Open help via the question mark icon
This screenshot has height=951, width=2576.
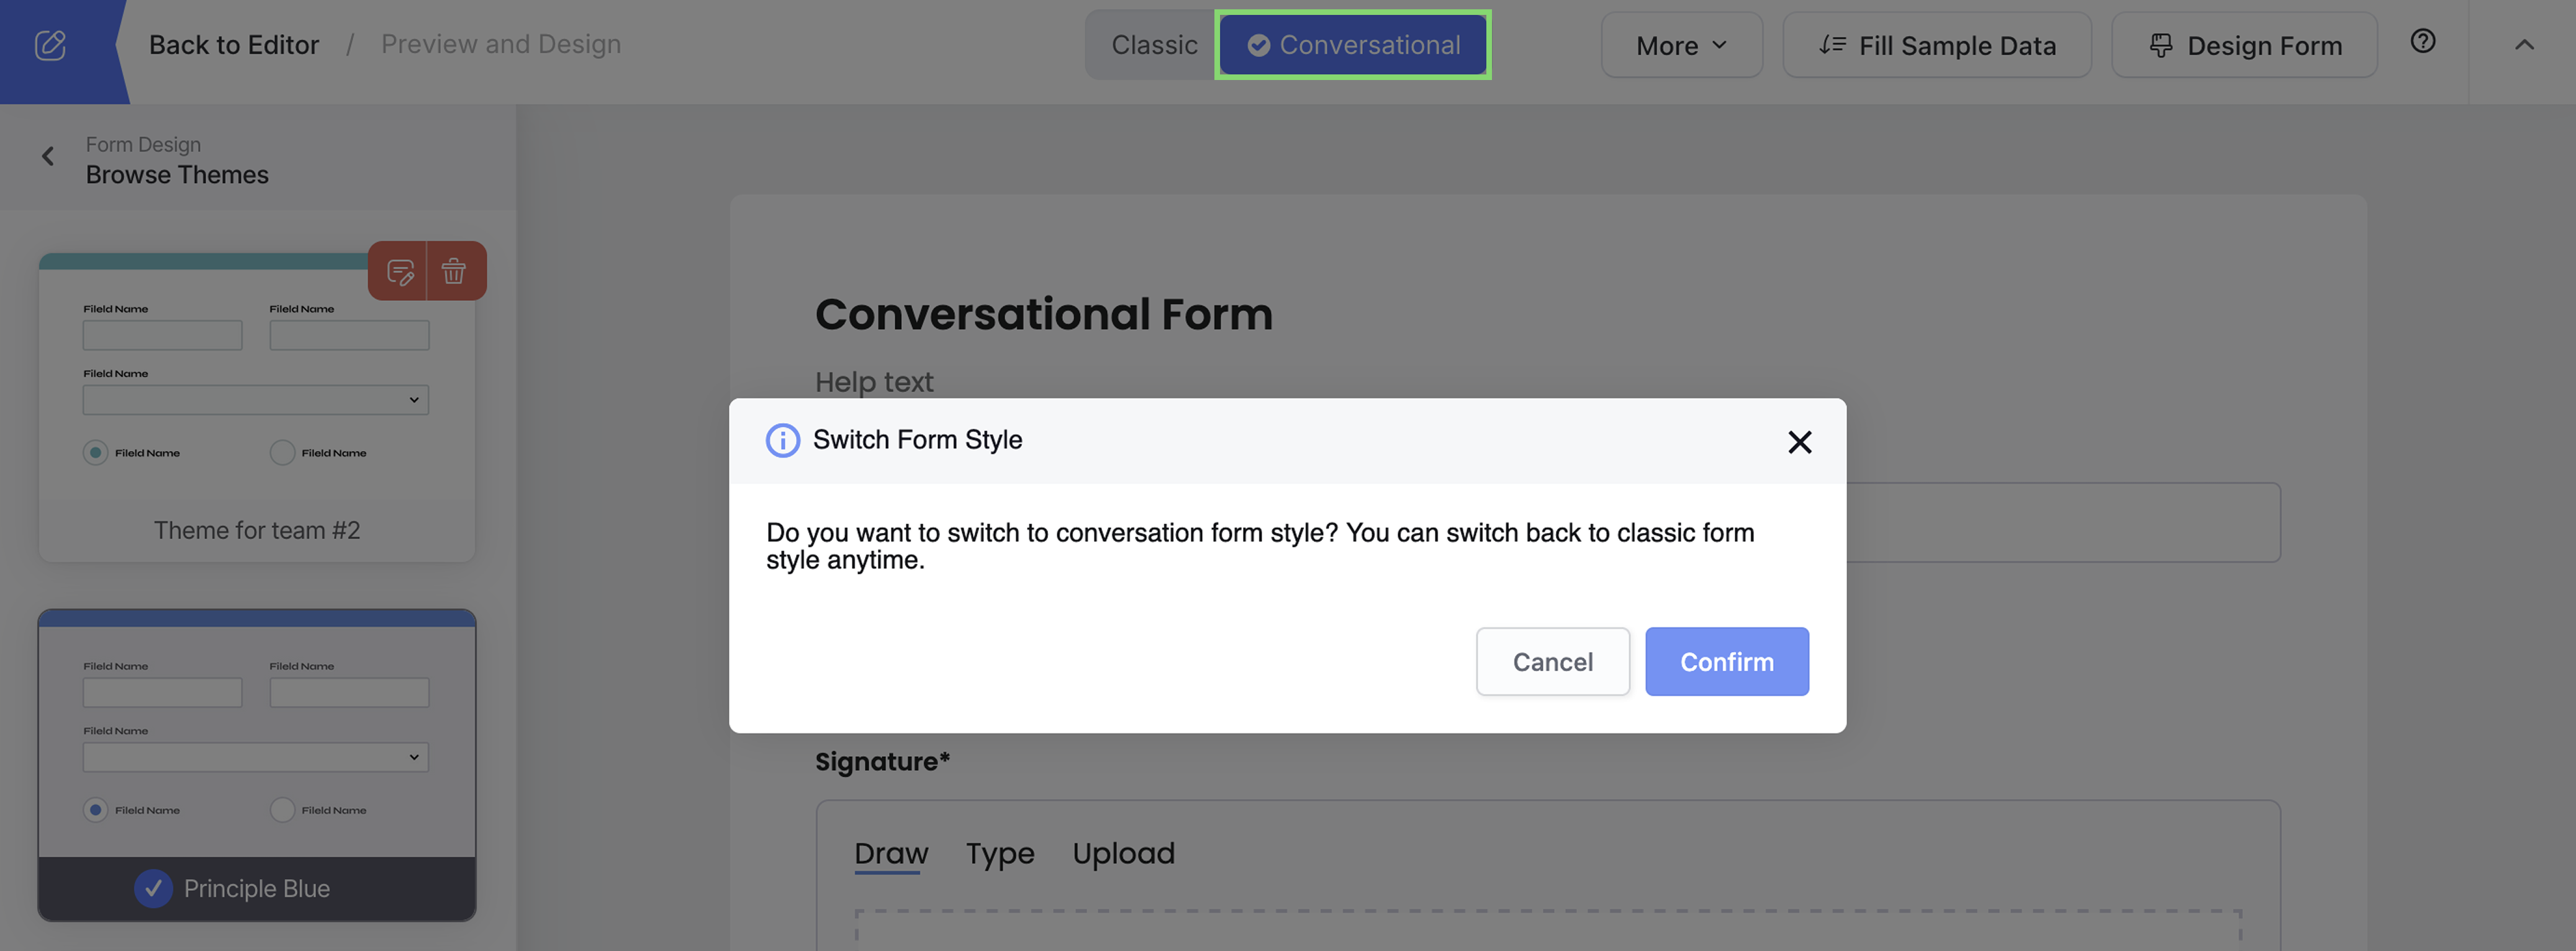click(x=2423, y=41)
